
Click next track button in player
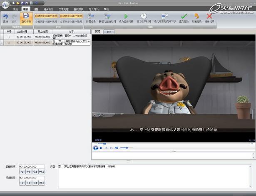[x=111, y=148]
